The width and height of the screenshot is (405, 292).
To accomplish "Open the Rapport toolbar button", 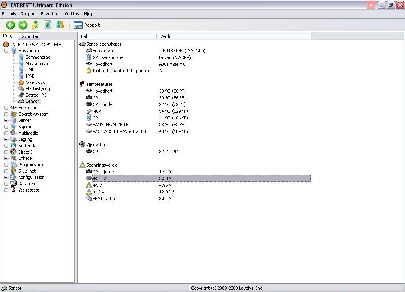I will tap(87, 25).
